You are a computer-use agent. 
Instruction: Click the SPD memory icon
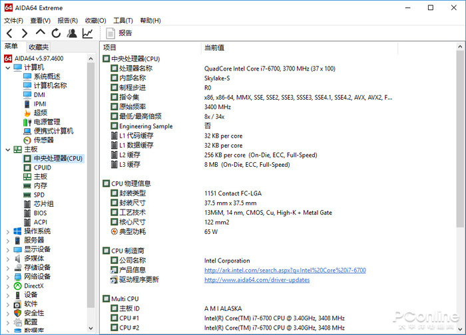pos(27,195)
